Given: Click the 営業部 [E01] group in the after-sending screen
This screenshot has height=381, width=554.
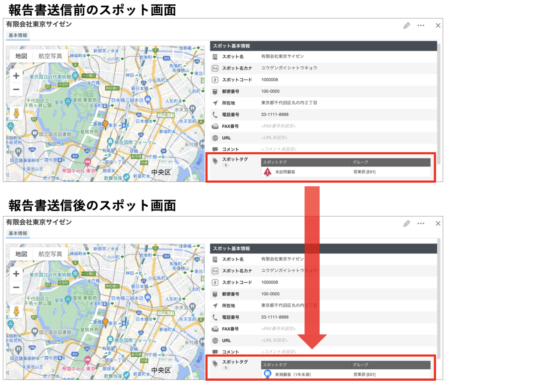Looking at the screenshot, I should coord(364,374).
